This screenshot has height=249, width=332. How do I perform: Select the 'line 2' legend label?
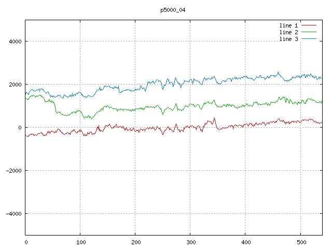(x=288, y=32)
